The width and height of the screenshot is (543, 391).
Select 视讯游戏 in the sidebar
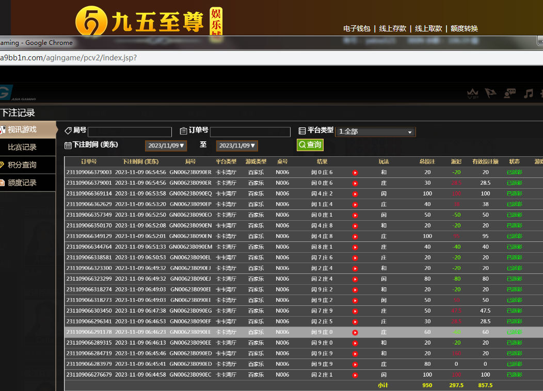tap(28, 129)
